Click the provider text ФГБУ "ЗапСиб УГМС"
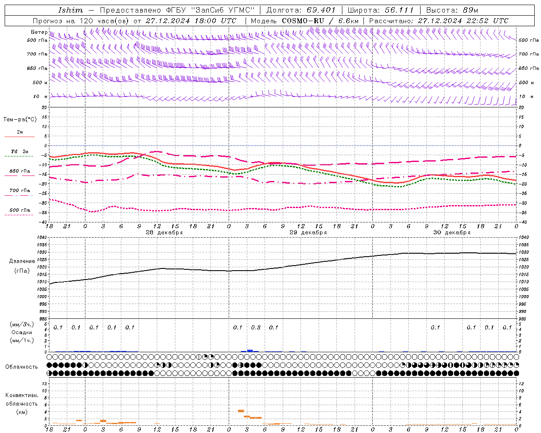This screenshot has height=433, width=541. click(x=210, y=10)
